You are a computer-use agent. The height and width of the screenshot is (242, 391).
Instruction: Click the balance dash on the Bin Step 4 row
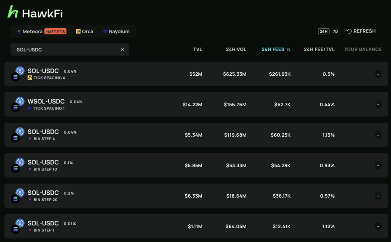coord(378,135)
